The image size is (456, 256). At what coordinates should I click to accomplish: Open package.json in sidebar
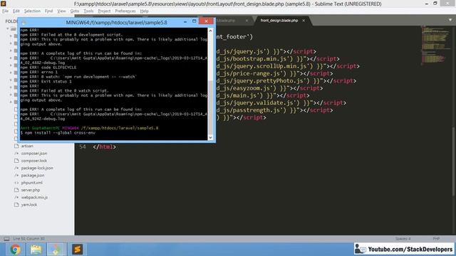click(33, 176)
